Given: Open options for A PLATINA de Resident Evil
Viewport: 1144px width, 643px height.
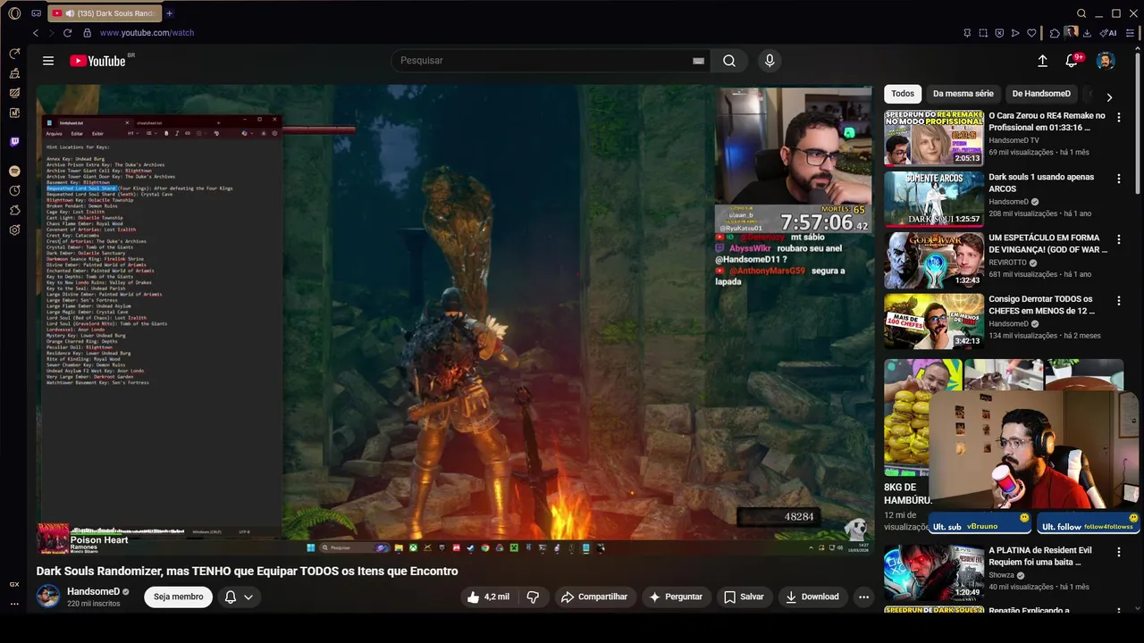Looking at the screenshot, I should tap(1118, 553).
